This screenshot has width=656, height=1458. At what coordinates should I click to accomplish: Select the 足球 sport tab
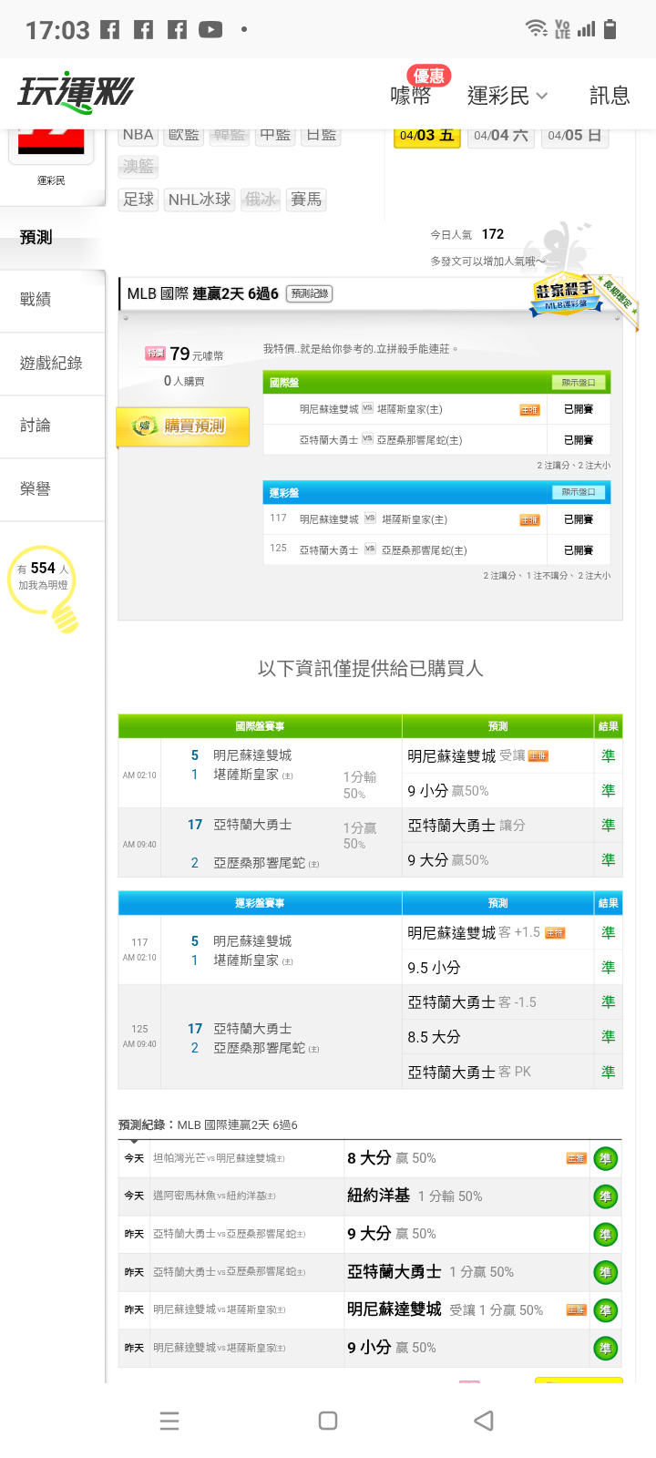[x=138, y=200]
